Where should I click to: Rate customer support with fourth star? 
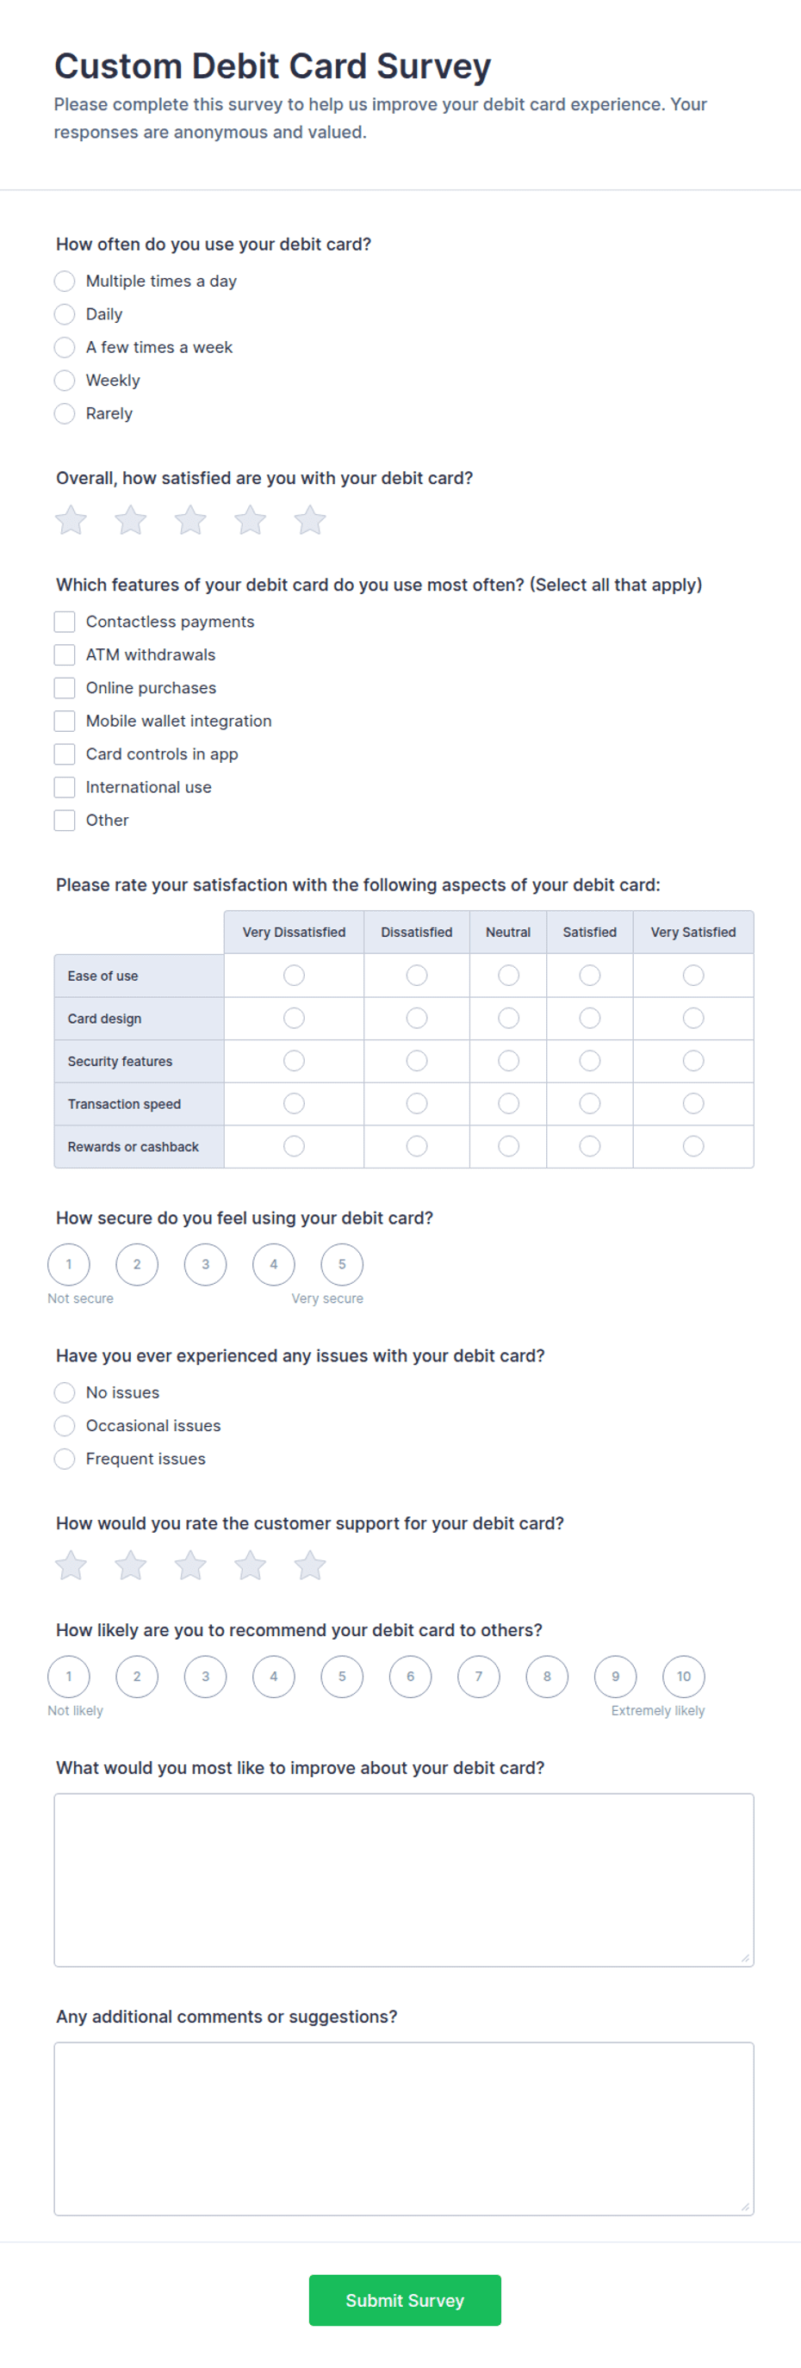[250, 1565]
